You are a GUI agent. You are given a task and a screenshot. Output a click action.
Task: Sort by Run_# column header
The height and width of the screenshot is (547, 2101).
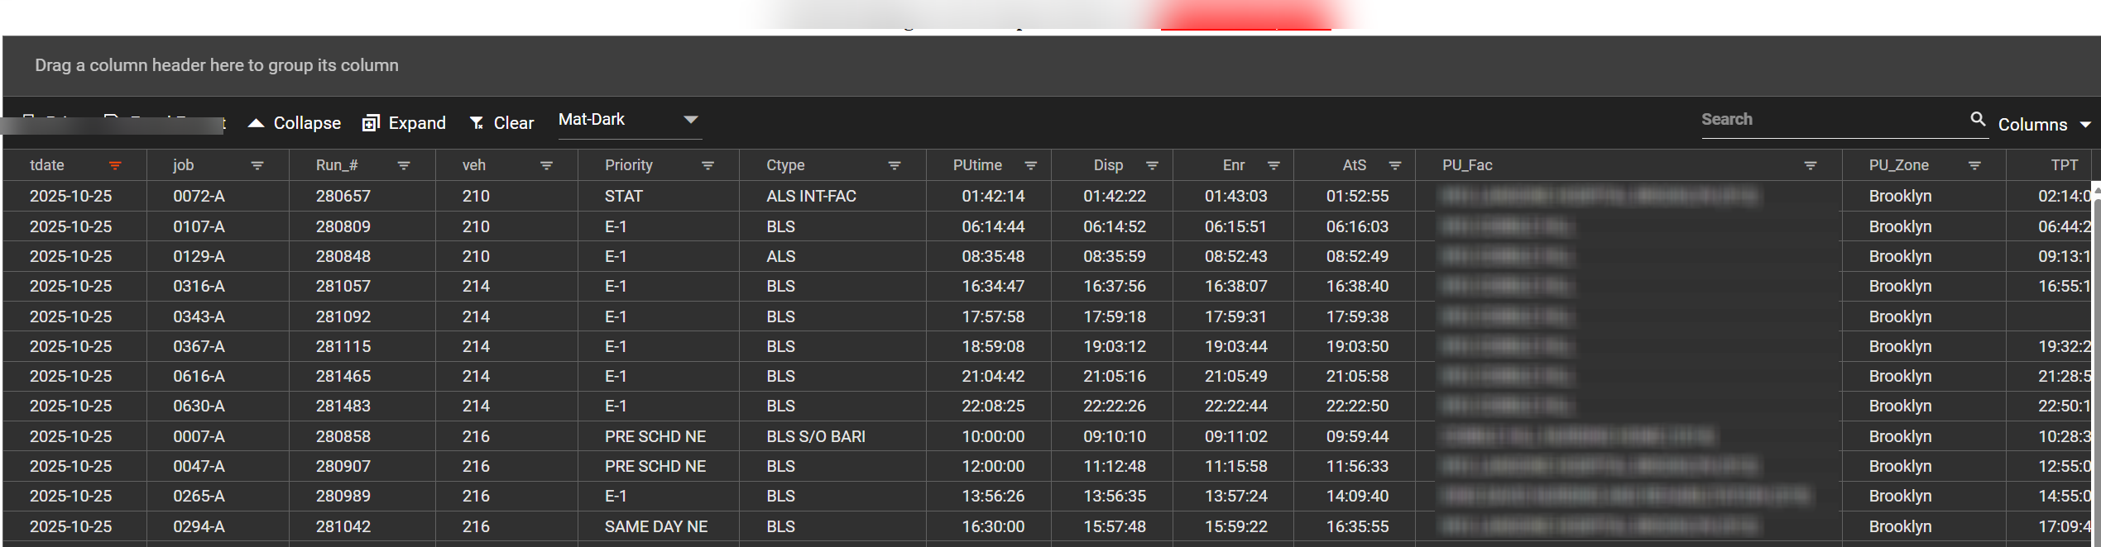(x=337, y=165)
